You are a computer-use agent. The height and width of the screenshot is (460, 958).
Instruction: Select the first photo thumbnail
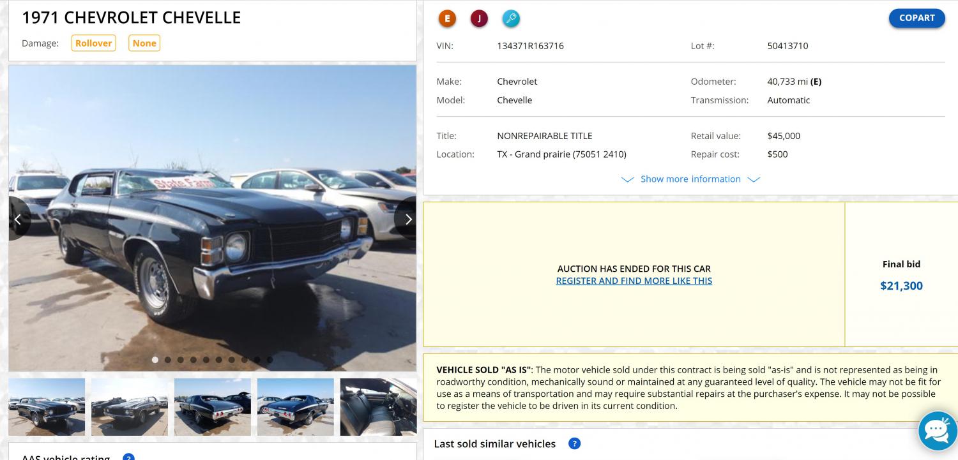tap(47, 407)
